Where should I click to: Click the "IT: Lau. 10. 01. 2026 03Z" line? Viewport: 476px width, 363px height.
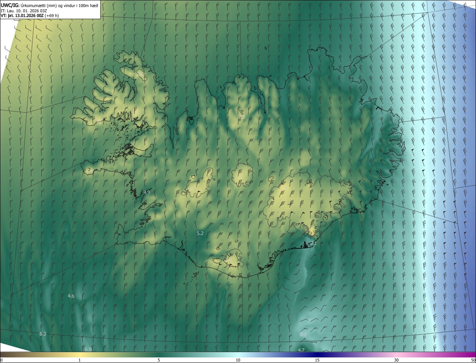[x=25, y=10]
